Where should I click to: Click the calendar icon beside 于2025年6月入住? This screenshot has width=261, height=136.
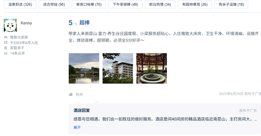[6, 43]
